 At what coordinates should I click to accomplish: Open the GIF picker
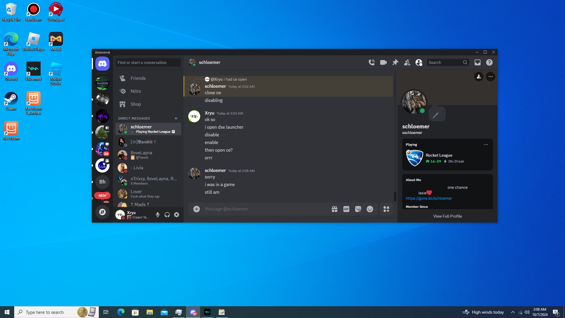346,209
